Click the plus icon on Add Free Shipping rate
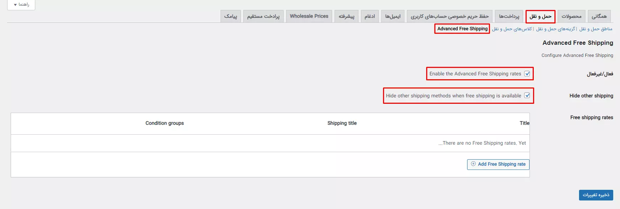This screenshot has height=209, width=620. click(x=473, y=164)
